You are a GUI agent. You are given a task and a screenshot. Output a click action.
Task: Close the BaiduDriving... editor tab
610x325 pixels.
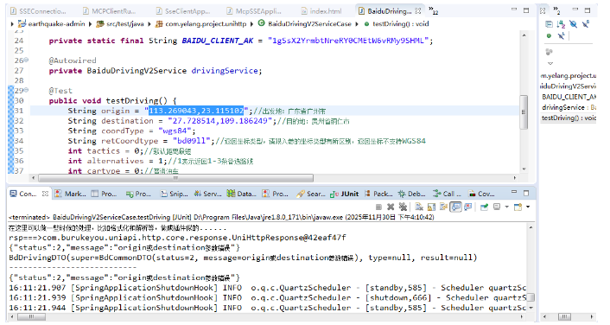coord(418,11)
